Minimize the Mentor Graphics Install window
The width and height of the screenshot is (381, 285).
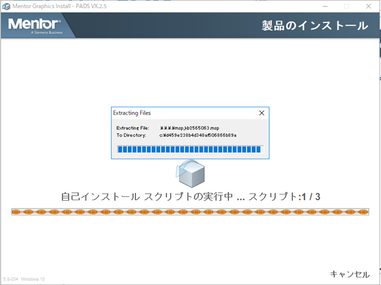325,6
